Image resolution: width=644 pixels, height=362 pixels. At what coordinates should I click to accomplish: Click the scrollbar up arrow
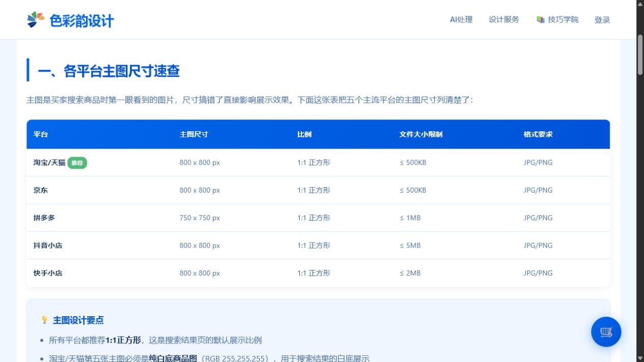pyautogui.click(x=640, y=4)
